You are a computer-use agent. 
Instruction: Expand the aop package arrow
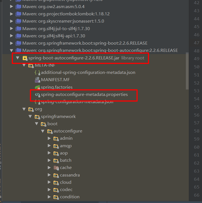point(49,153)
